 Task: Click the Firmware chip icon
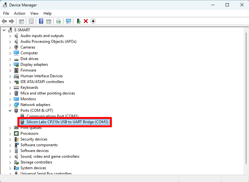pos(16,70)
